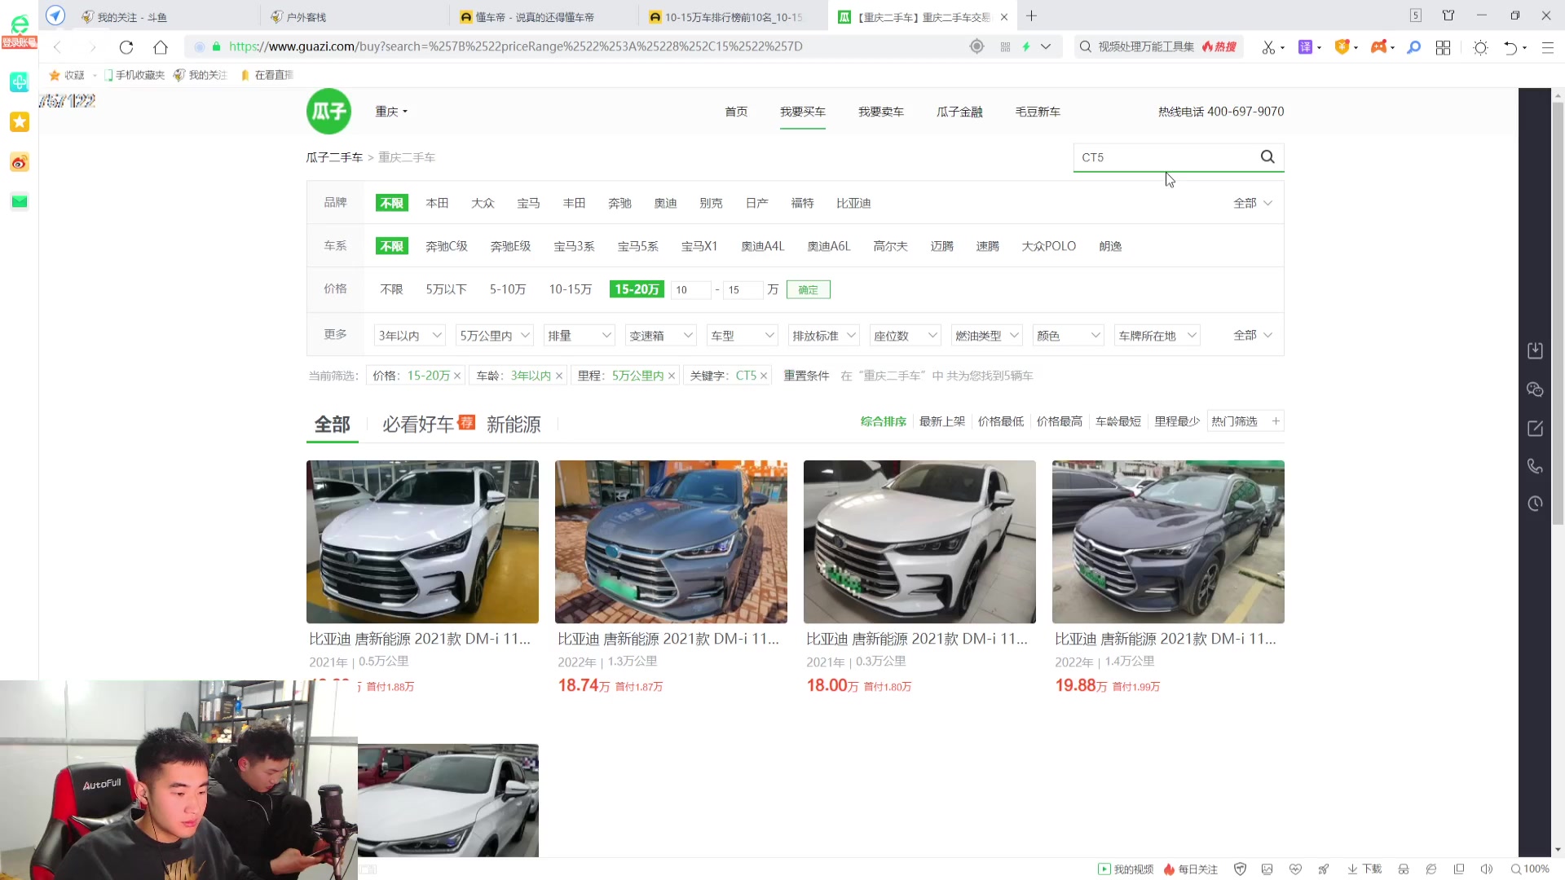Open the 燃油类型 dropdown
Image resolution: width=1565 pixels, height=880 pixels.
point(987,336)
